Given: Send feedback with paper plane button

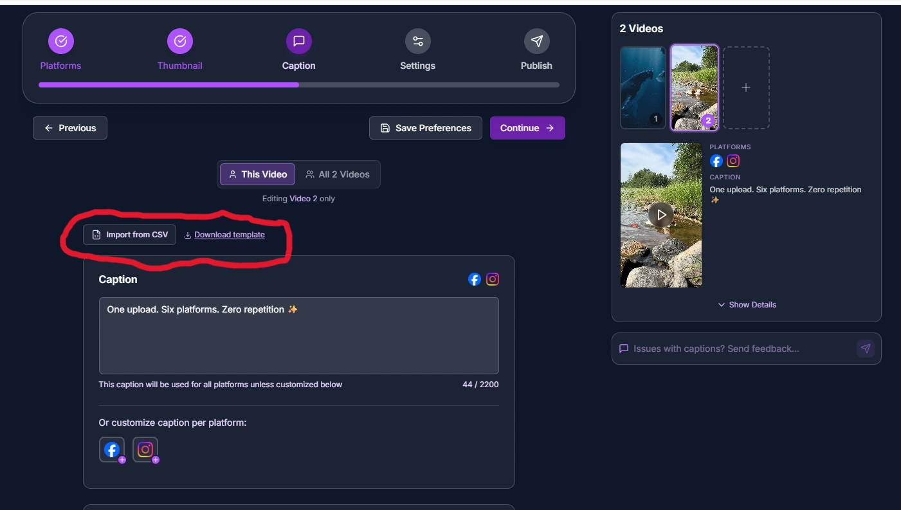Looking at the screenshot, I should click(866, 349).
